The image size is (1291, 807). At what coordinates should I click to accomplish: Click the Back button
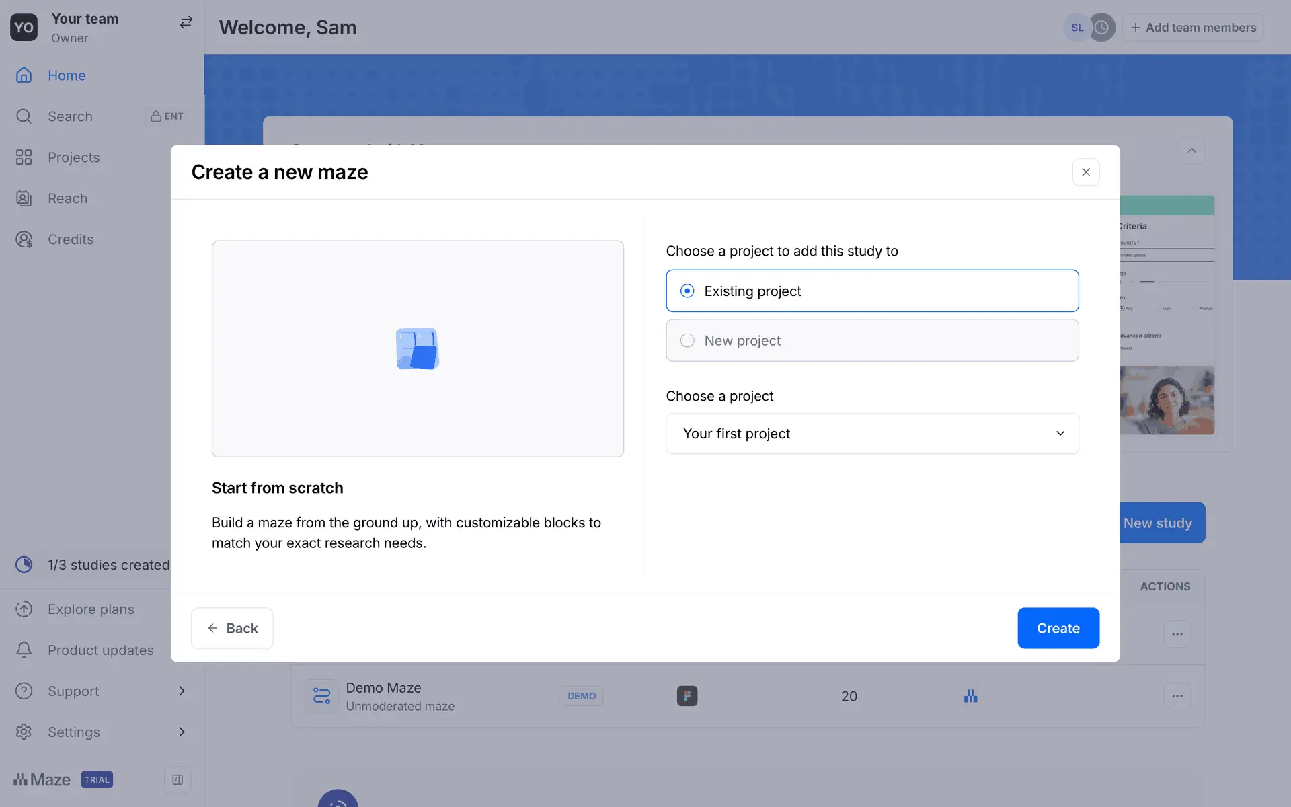pos(232,628)
